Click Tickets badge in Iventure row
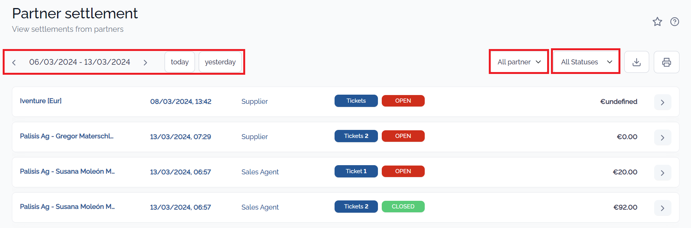The image size is (691, 228). 356,101
